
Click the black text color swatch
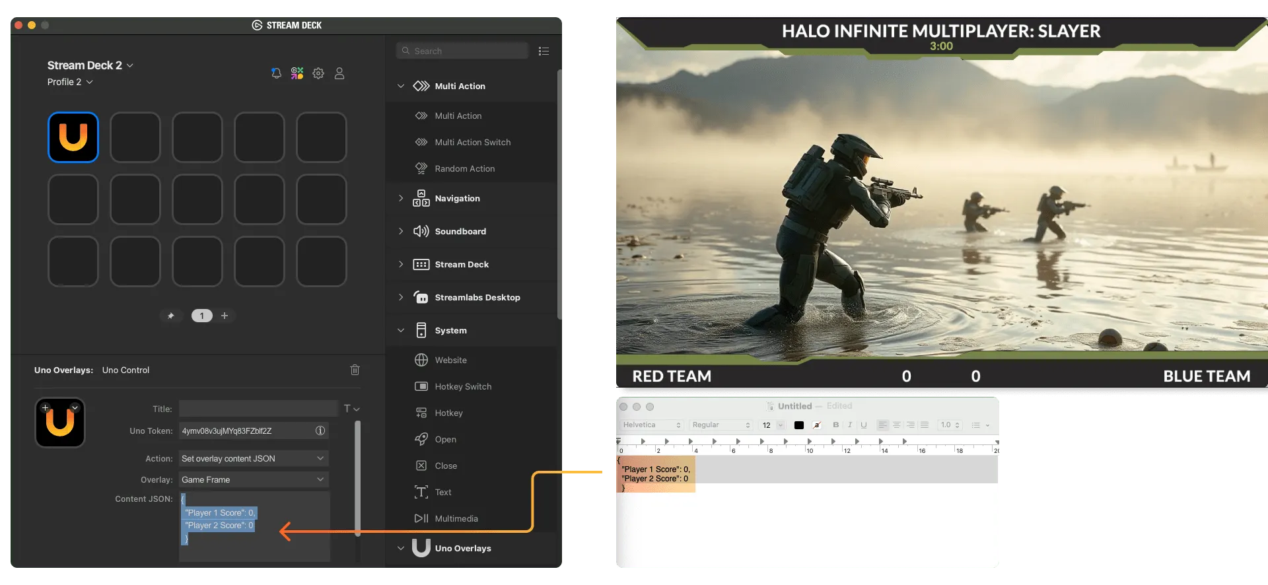click(799, 425)
